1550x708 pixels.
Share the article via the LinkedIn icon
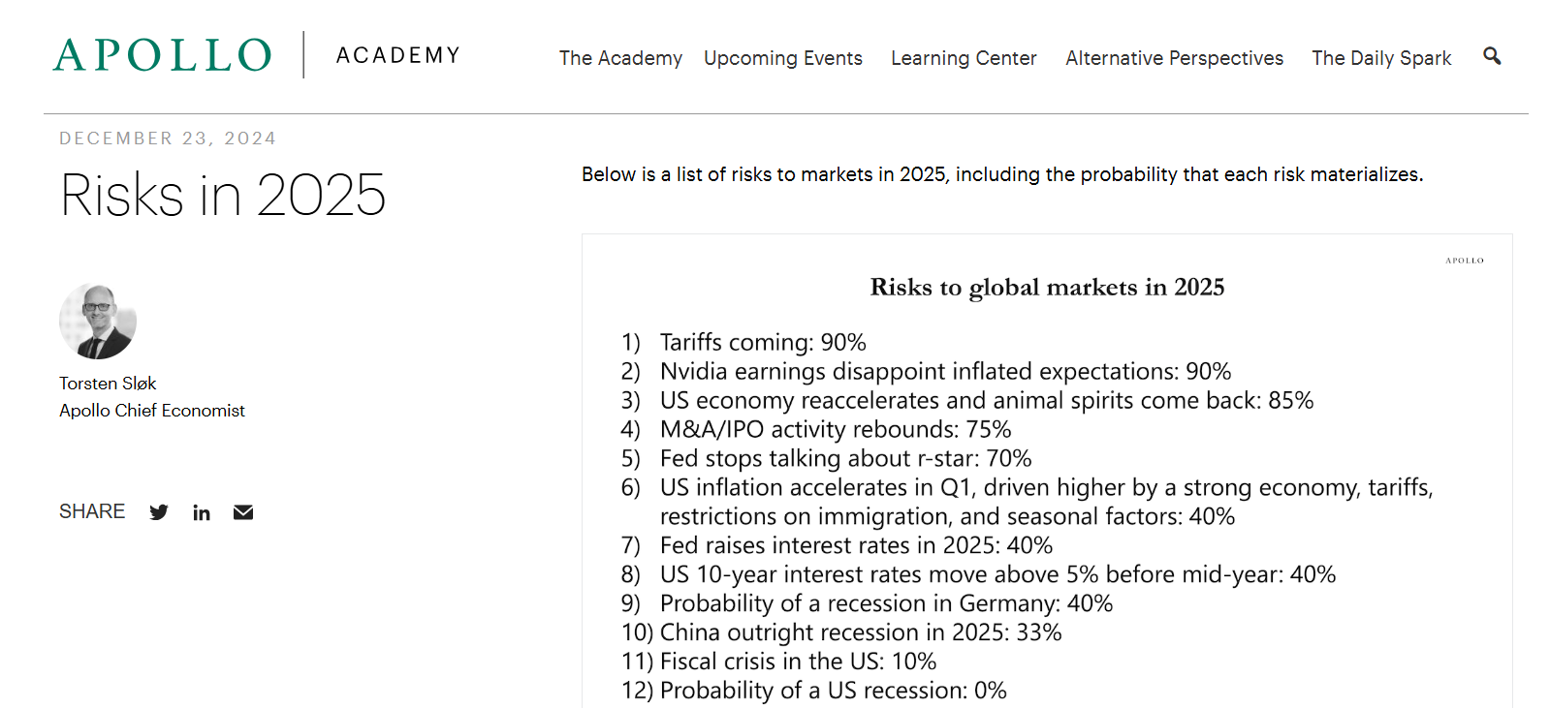201,511
